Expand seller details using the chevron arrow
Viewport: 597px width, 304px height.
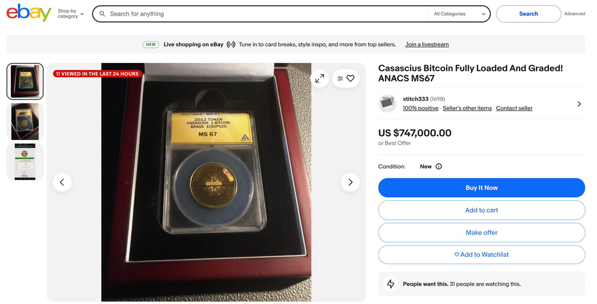point(579,104)
